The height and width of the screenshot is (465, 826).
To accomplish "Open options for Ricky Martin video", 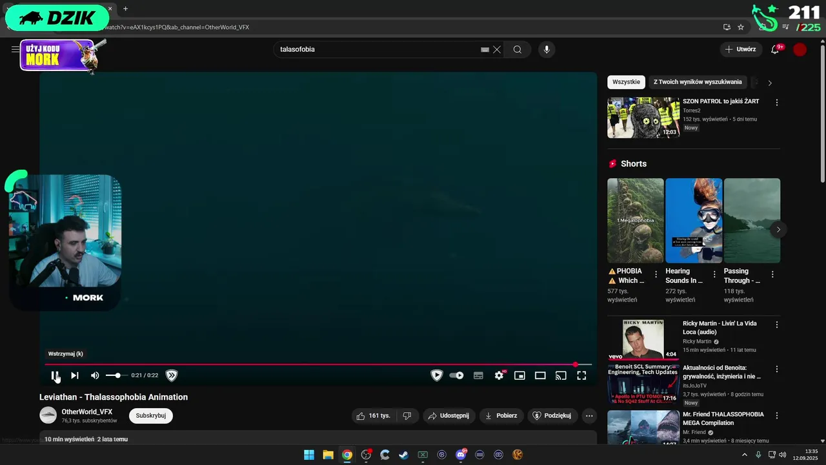I will (x=777, y=325).
